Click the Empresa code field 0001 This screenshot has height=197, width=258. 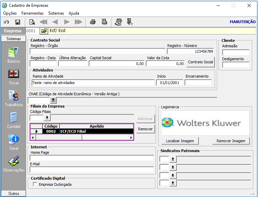(32, 31)
